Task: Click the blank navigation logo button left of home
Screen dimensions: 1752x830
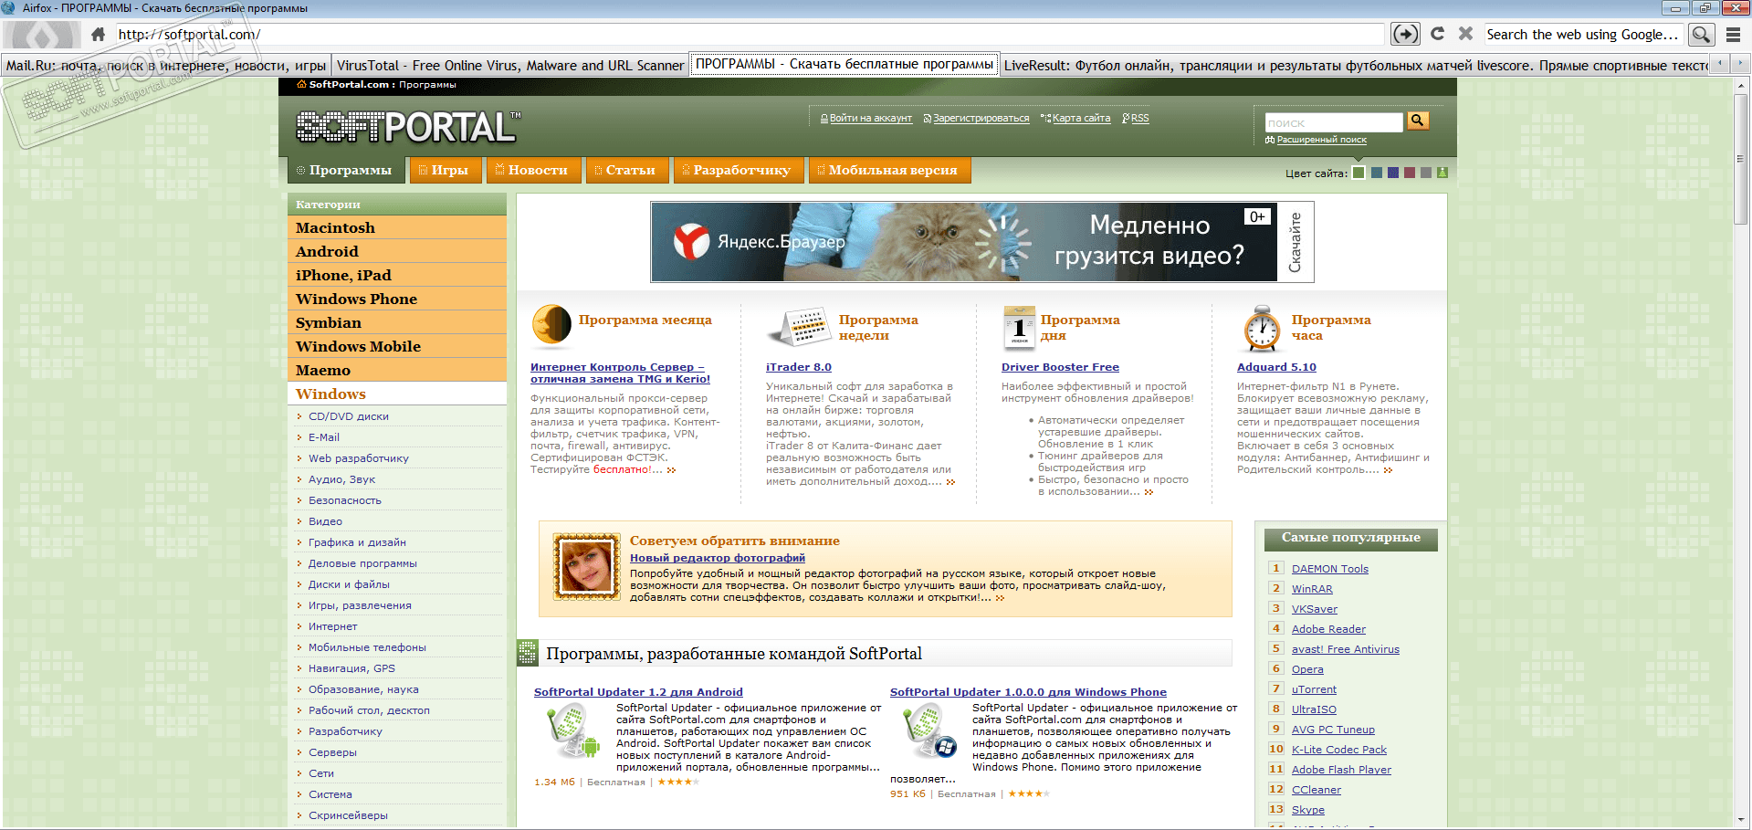Action: click(41, 35)
